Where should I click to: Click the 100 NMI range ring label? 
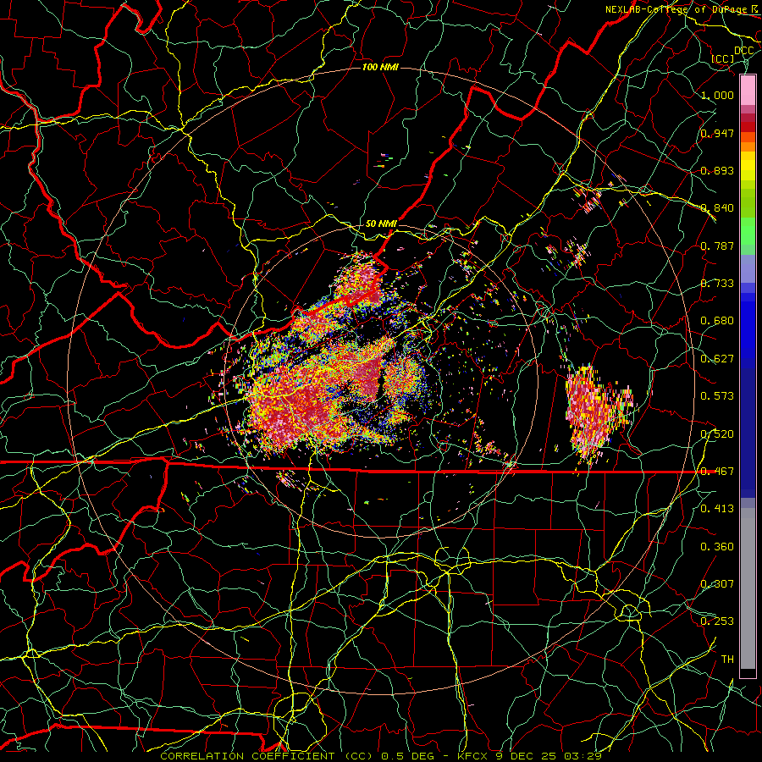tap(380, 67)
